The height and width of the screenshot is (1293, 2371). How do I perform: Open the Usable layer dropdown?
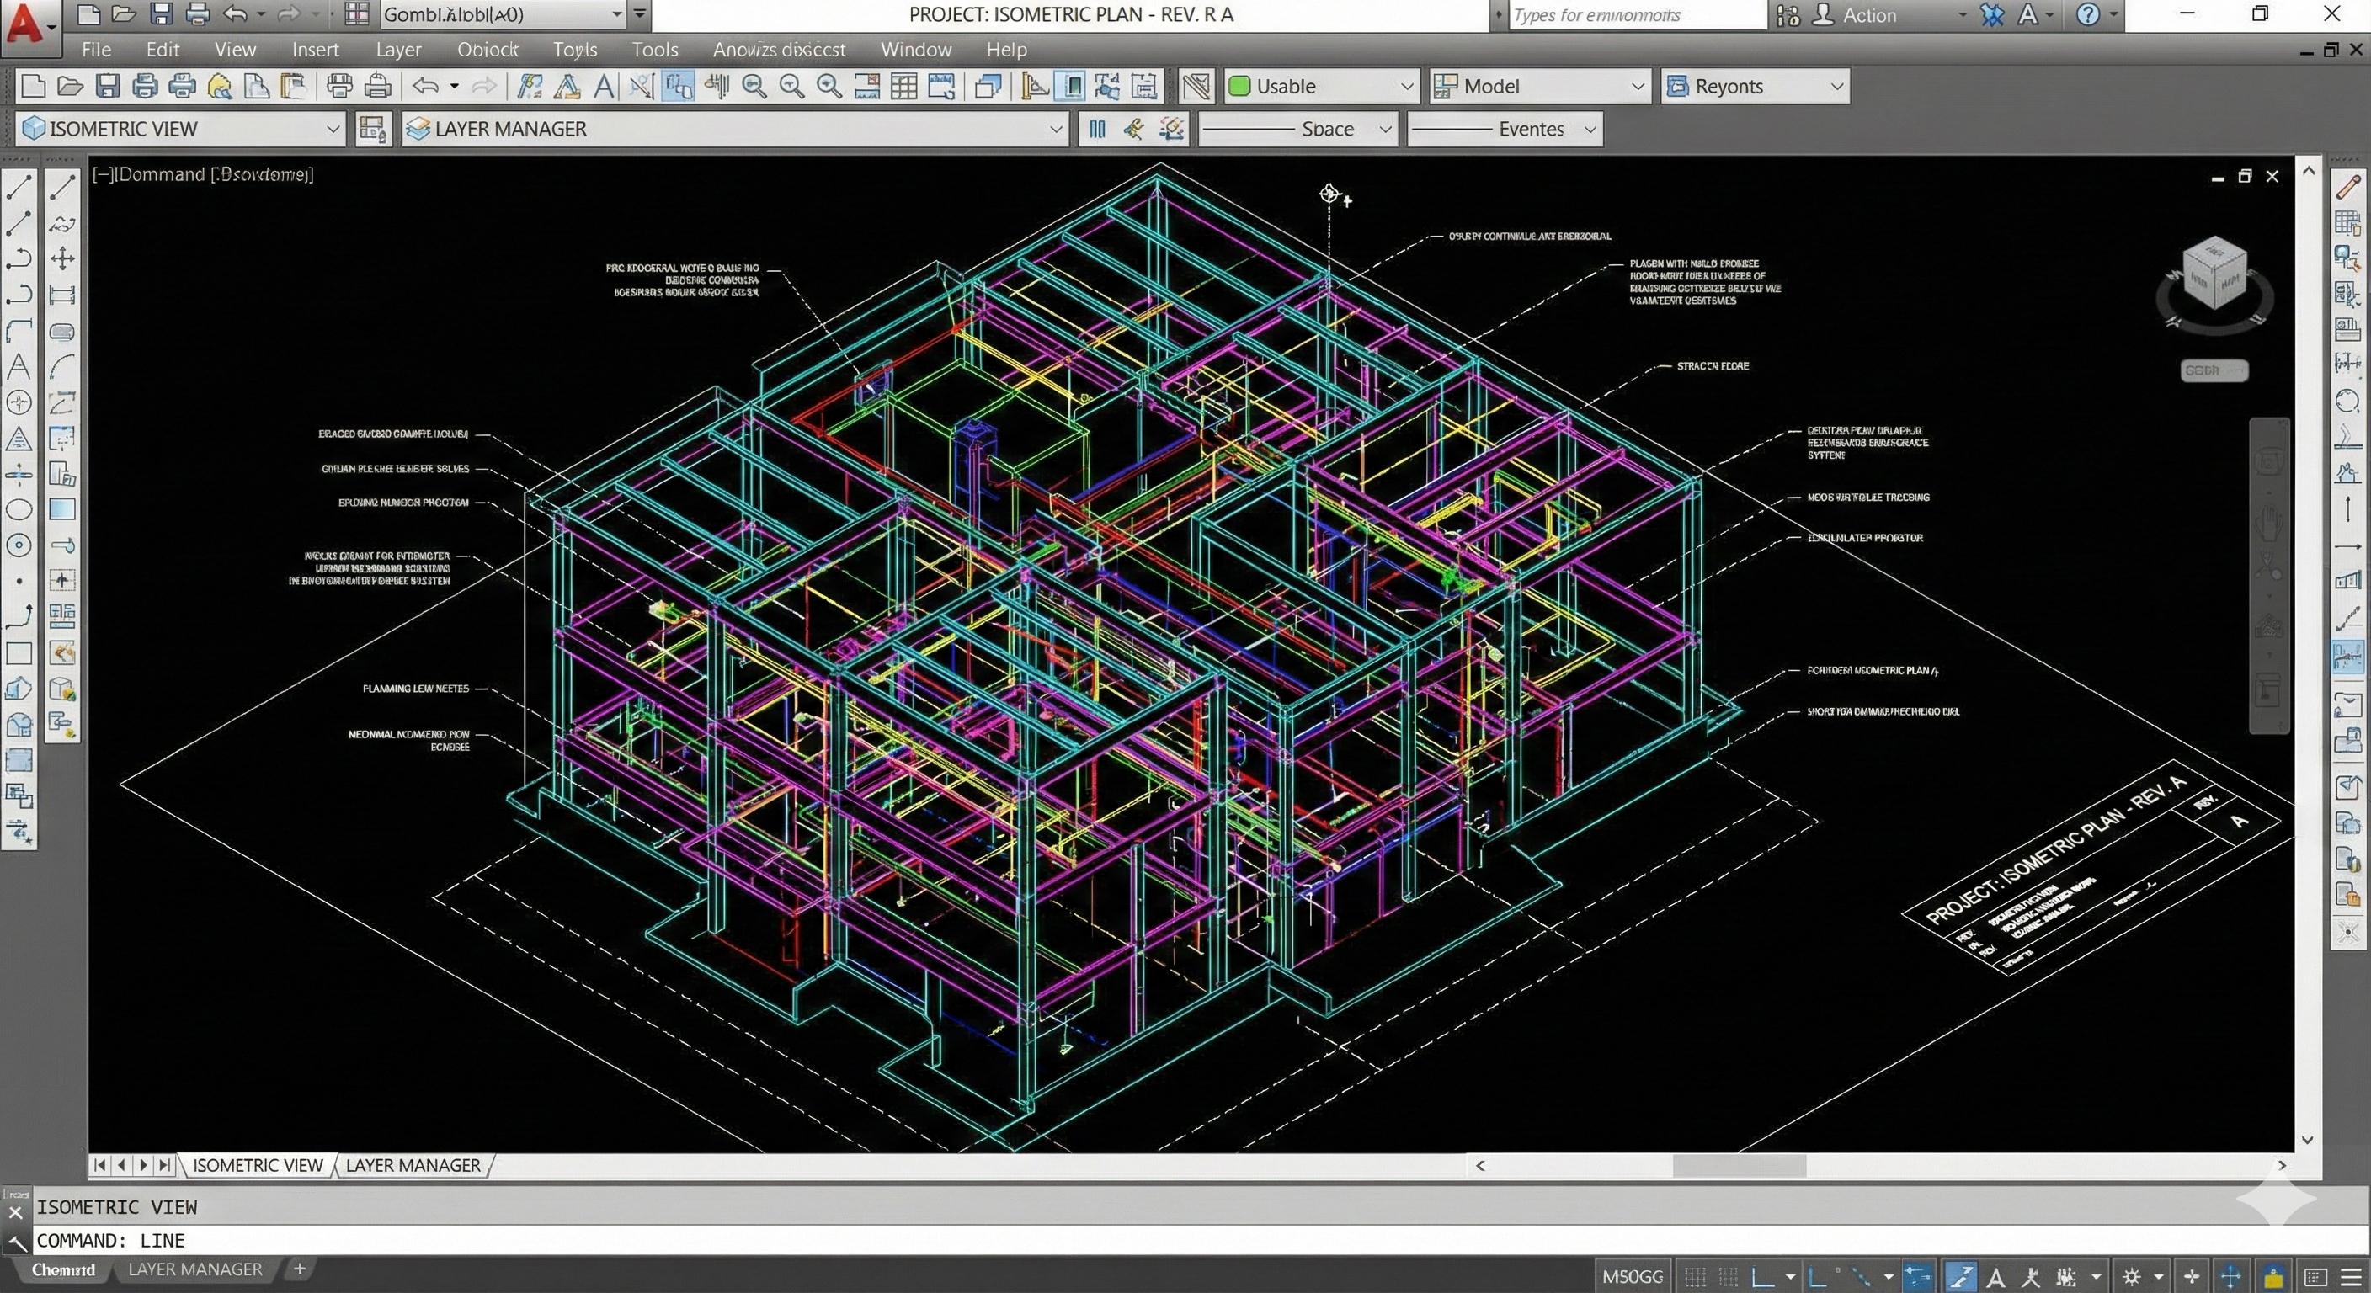click(1321, 87)
